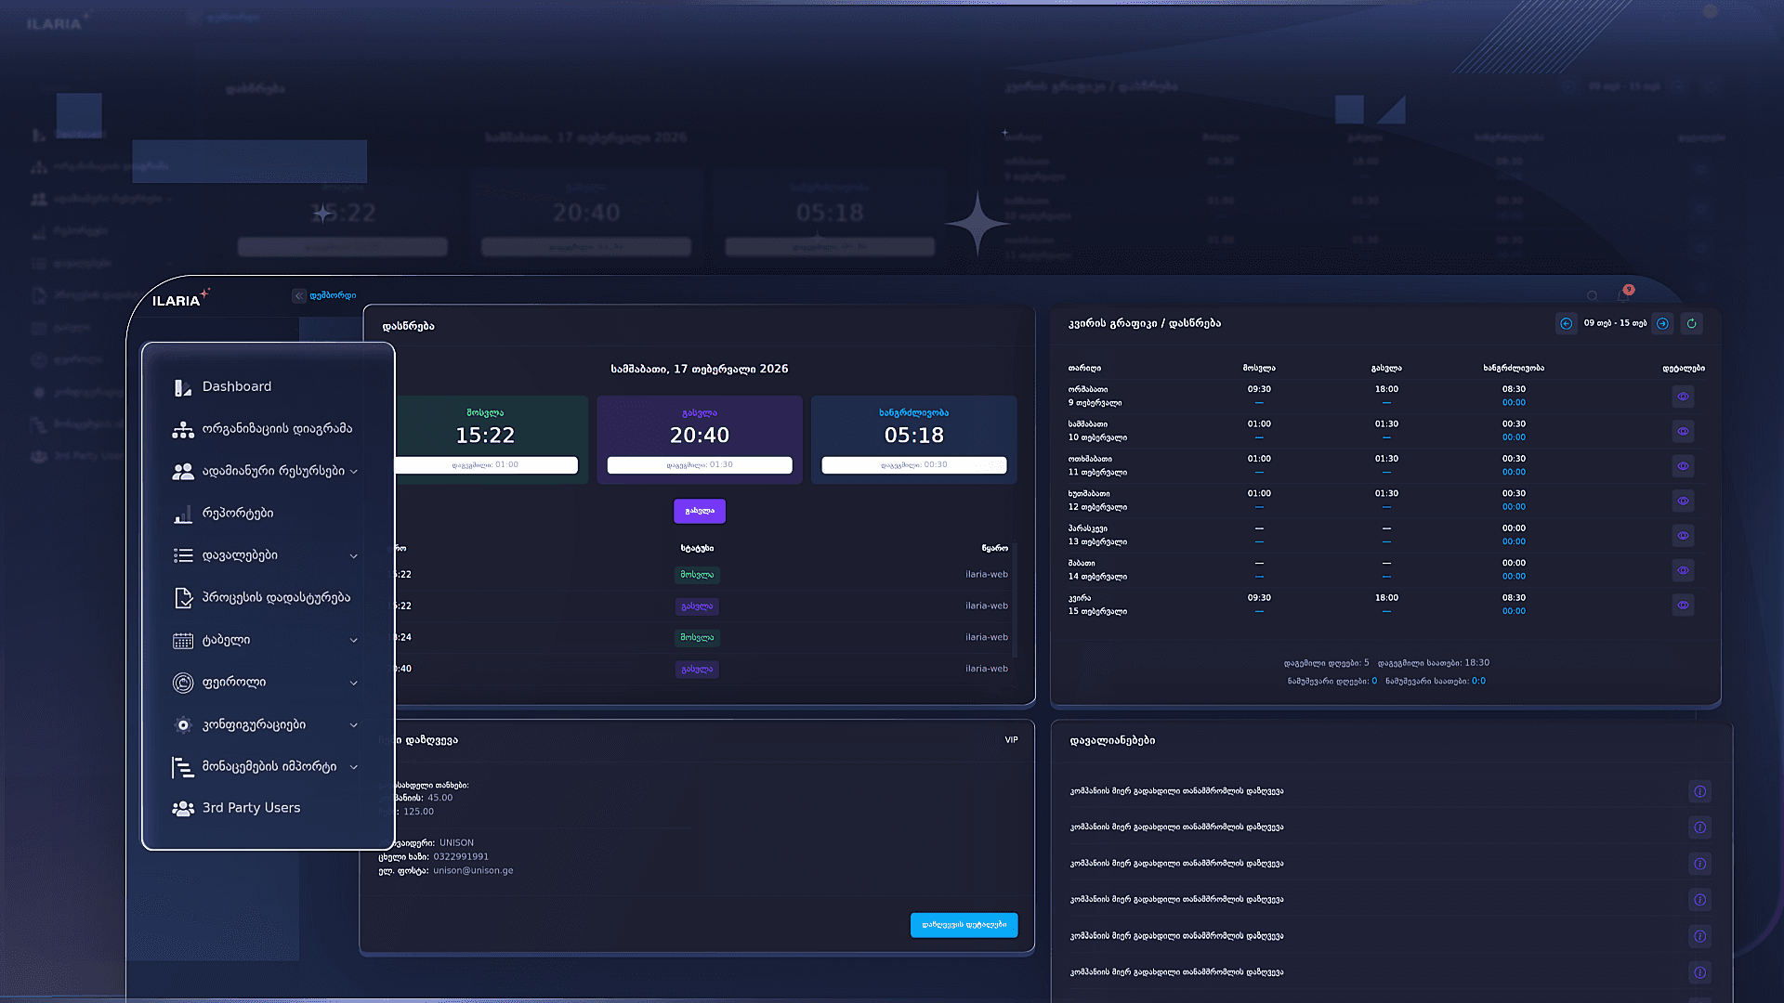Go to next week in weekly schedule

(x=1662, y=323)
